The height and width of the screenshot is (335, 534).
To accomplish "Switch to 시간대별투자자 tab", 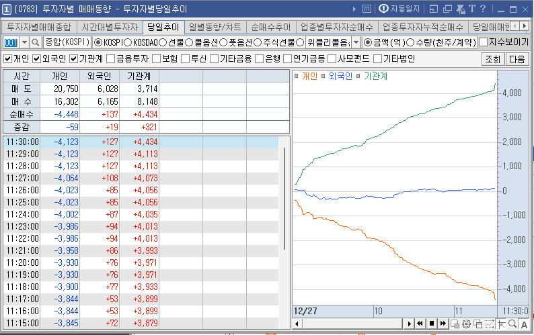I will pyautogui.click(x=110, y=27).
